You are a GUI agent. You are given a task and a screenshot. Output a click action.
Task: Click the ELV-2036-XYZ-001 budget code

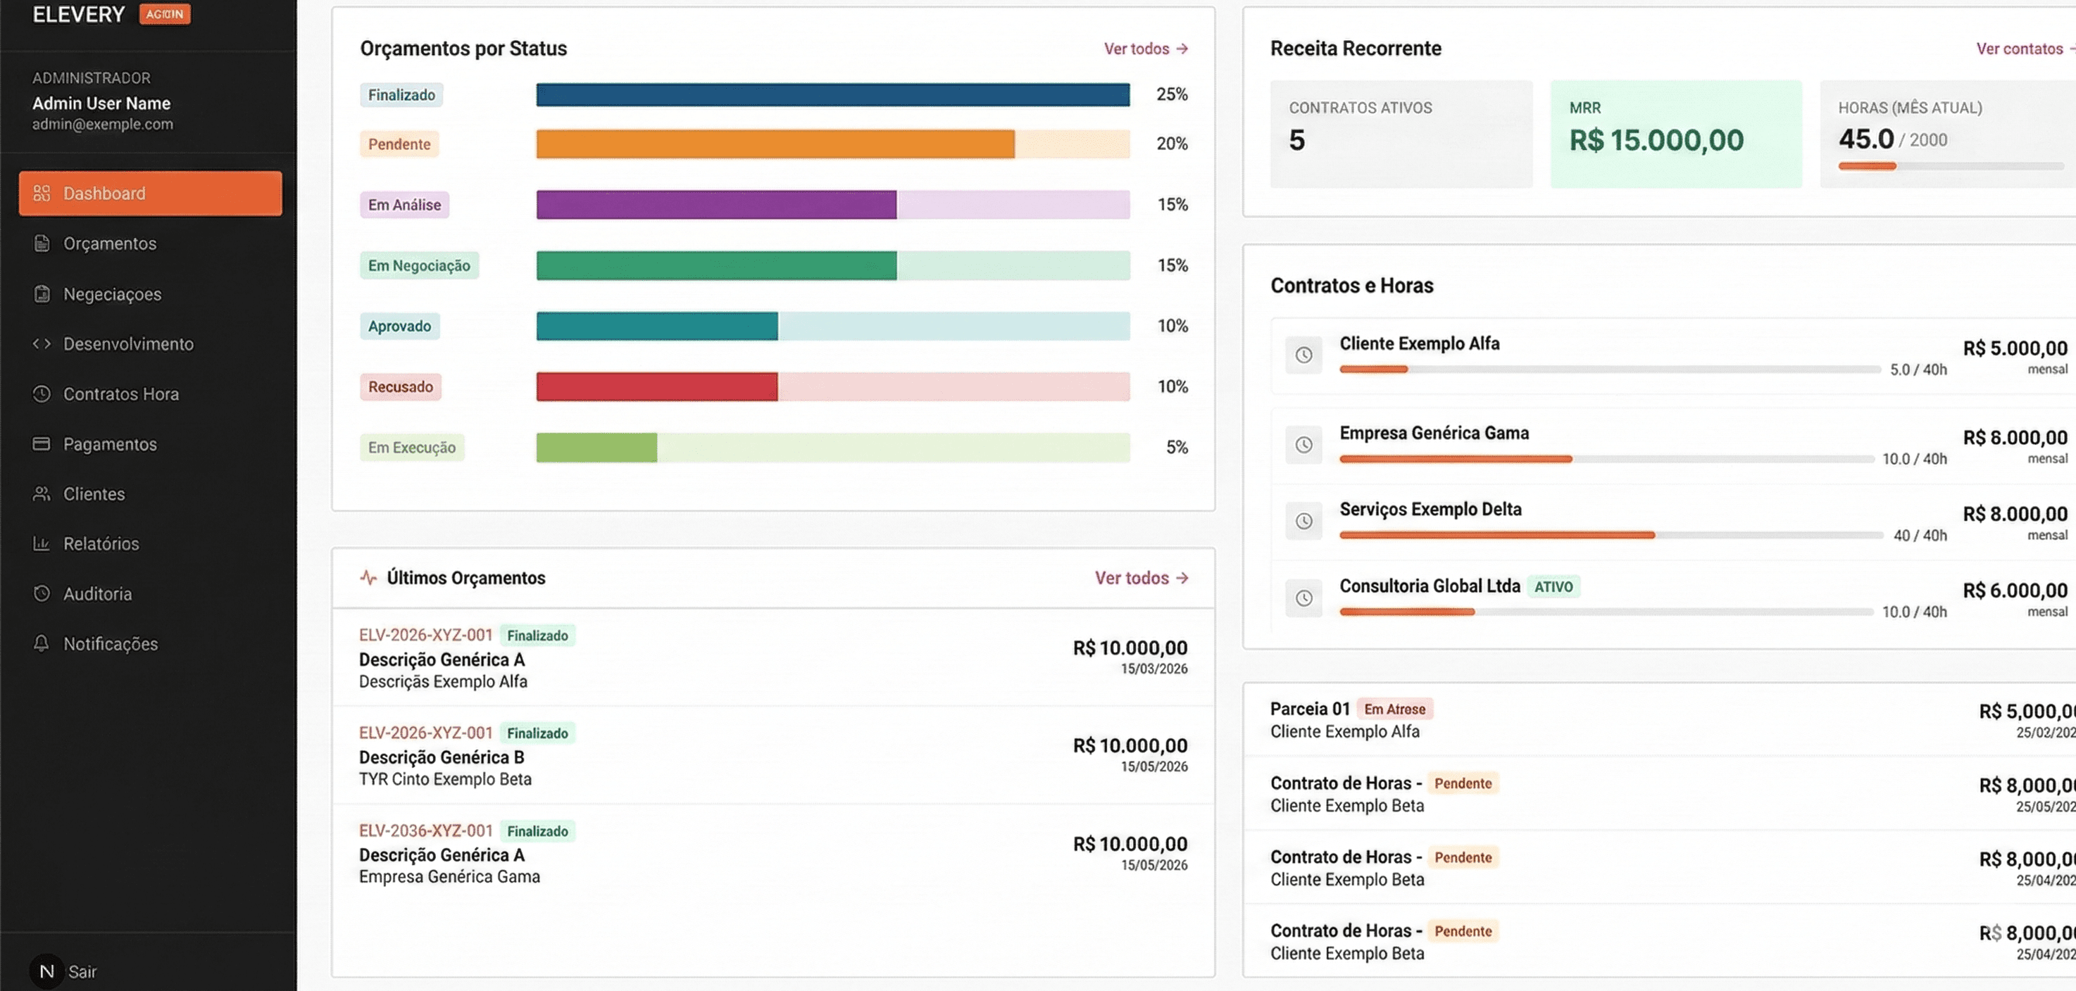[x=425, y=831]
